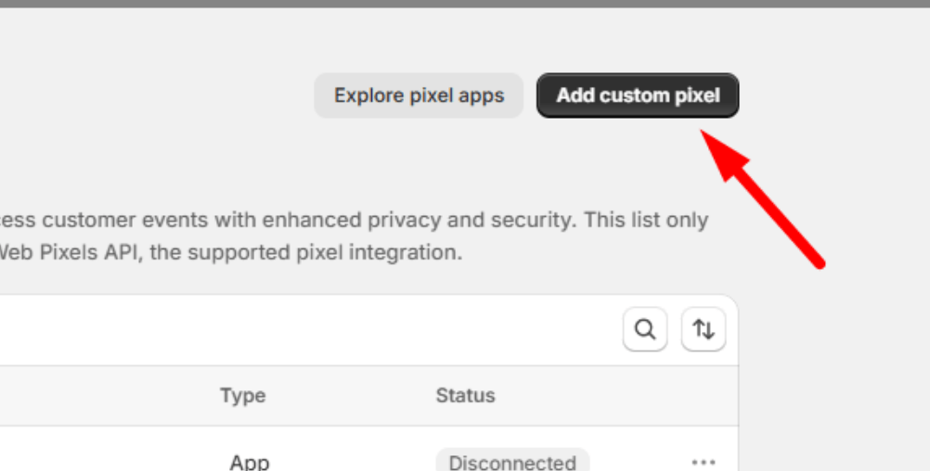
Task: Click the search magnifier icon above the table
Action: point(645,329)
